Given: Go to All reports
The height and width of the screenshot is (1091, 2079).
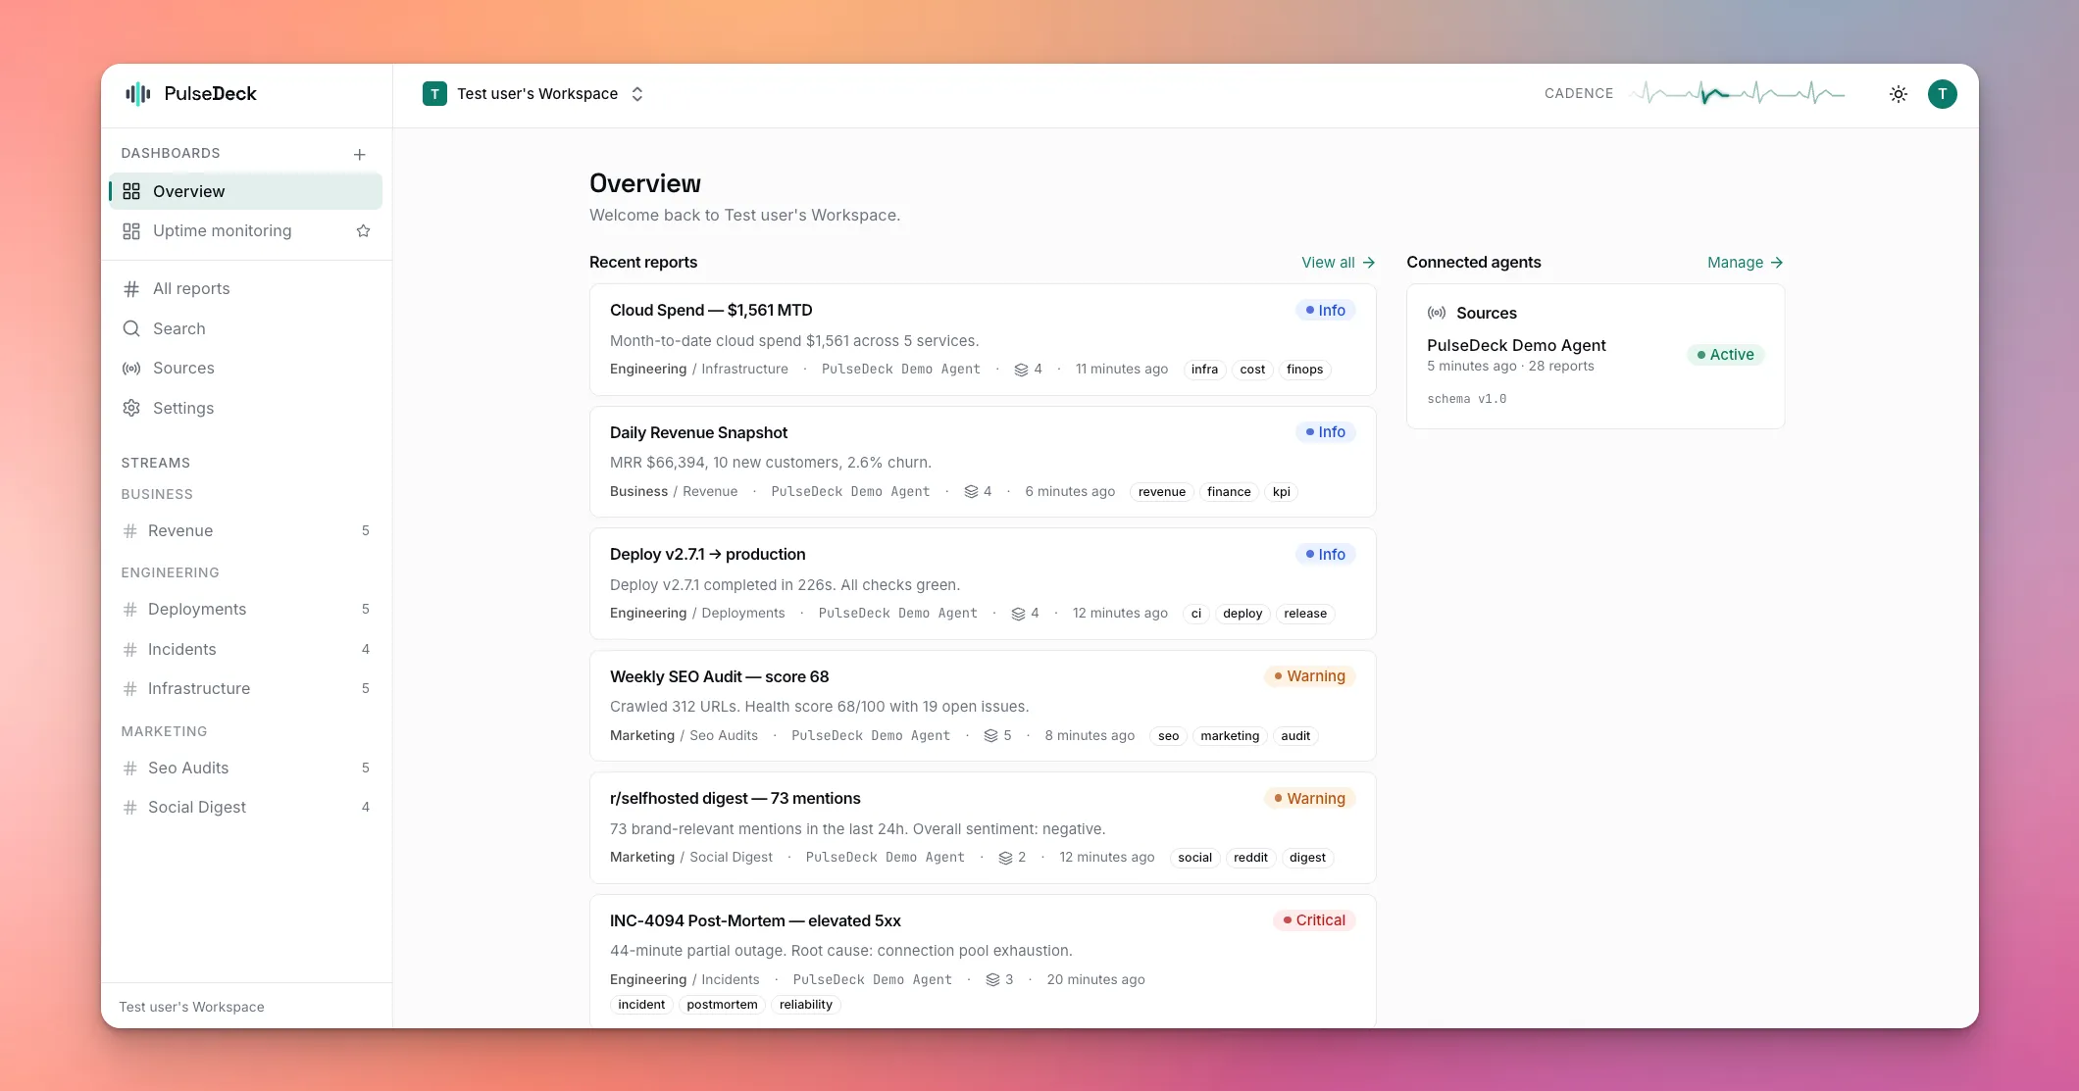Looking at the screenshot, I should (x=245, y=289).
